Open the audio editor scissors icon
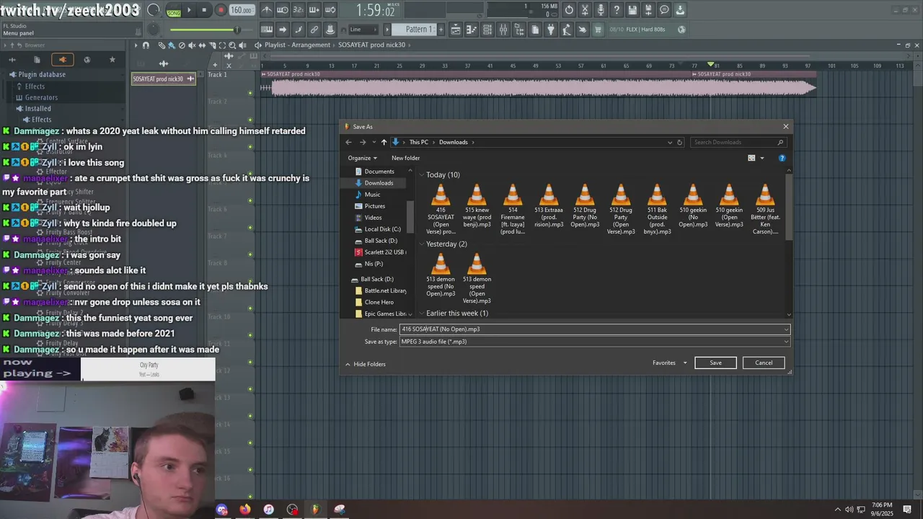The image size is (923, 519). [585, 10]
